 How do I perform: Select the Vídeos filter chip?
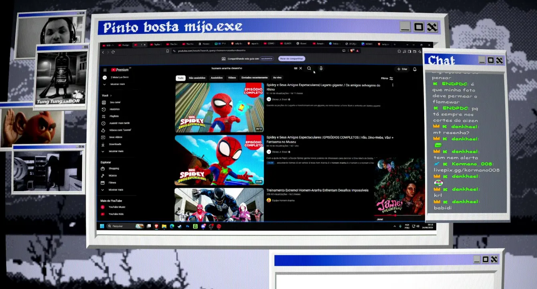pyautogui.click(x=232, y=77)
